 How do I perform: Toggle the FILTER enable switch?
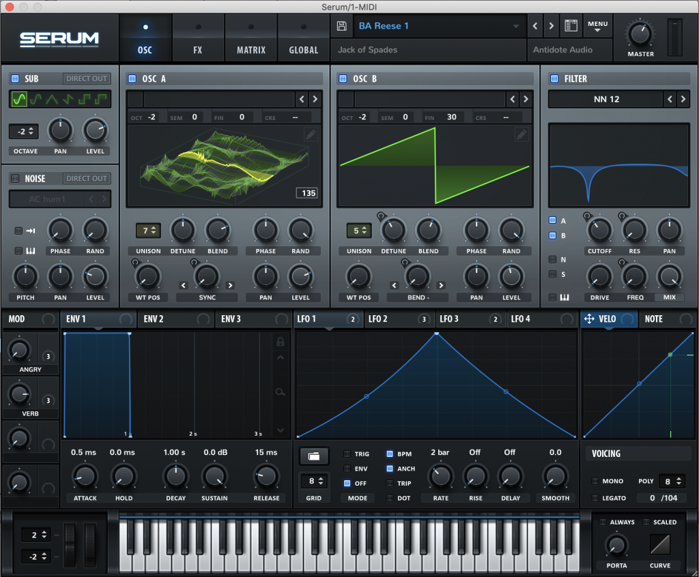tap(554, 78)
